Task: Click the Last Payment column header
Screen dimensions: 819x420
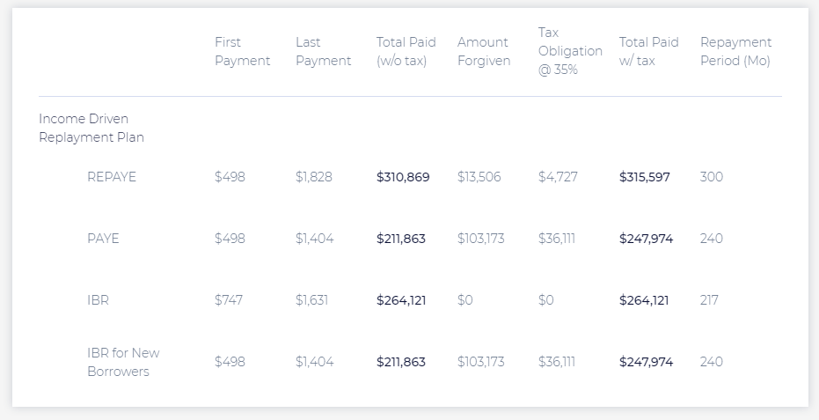Action: pyautogui.click(x=324, y=51)
